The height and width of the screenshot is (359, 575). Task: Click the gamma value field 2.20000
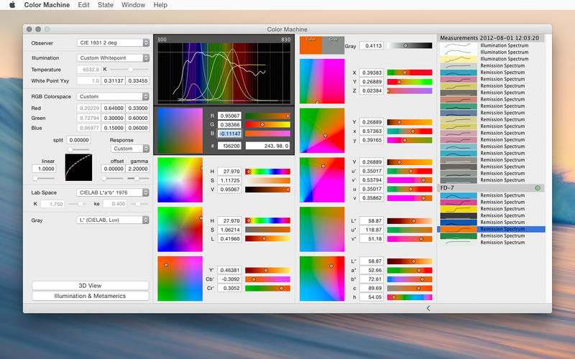(x=137, y=169)
